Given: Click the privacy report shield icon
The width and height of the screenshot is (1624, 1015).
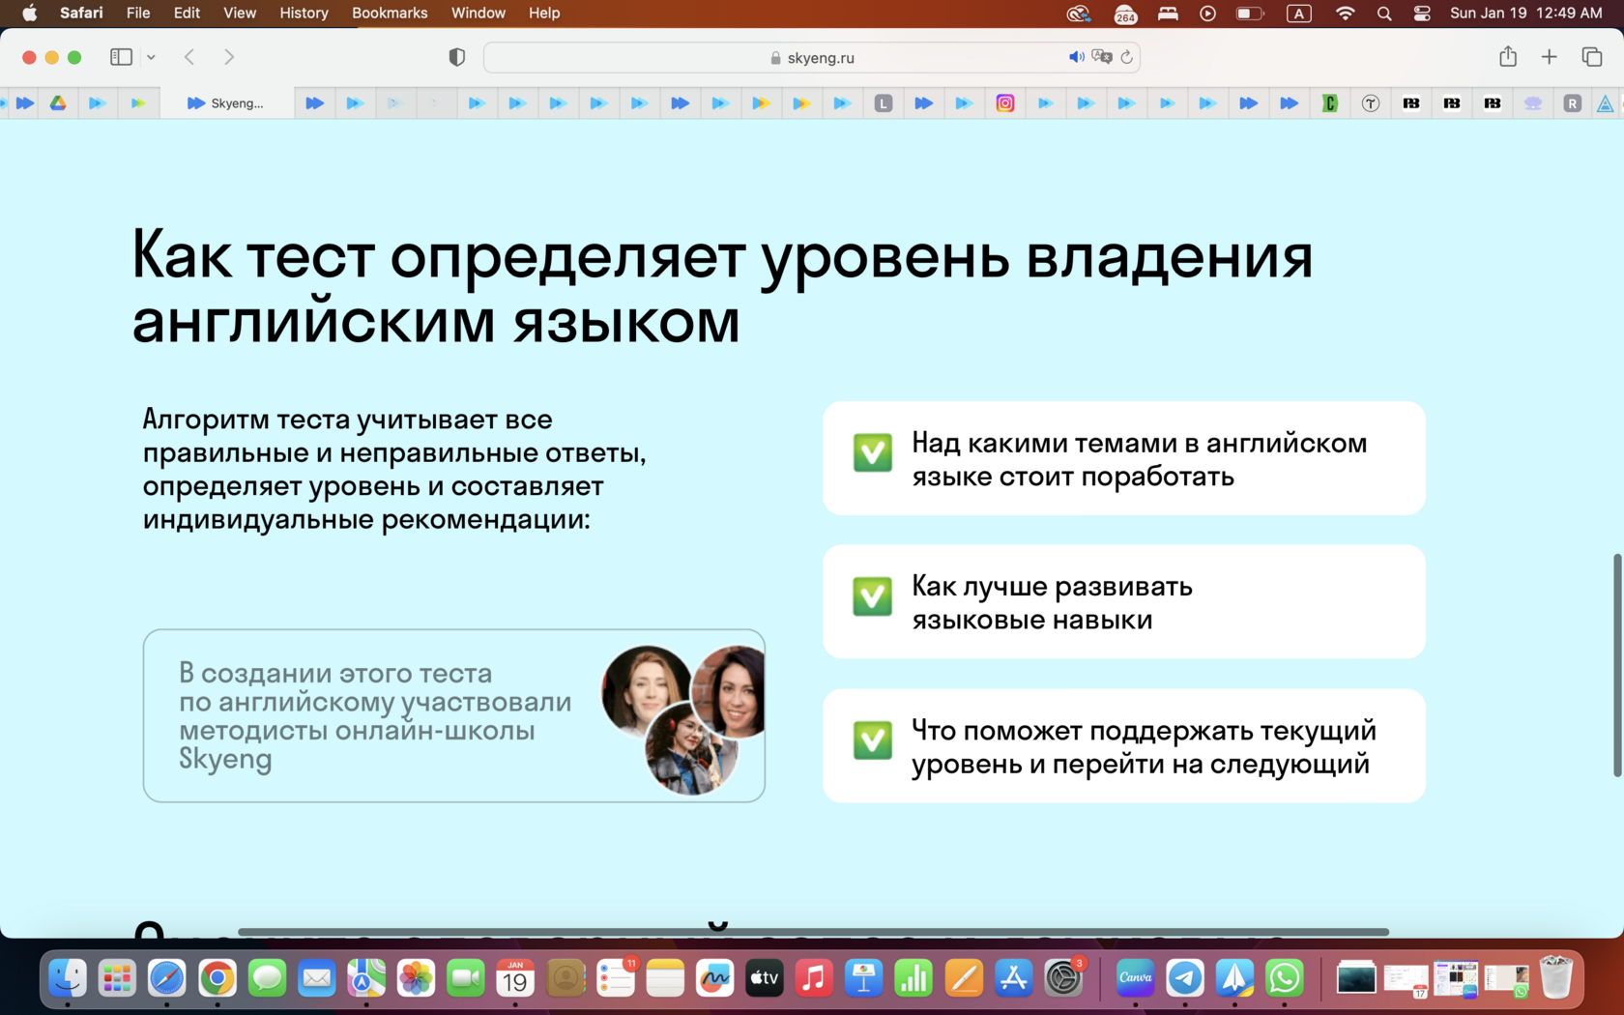Looking at the screenshot, I should point(457,57).
